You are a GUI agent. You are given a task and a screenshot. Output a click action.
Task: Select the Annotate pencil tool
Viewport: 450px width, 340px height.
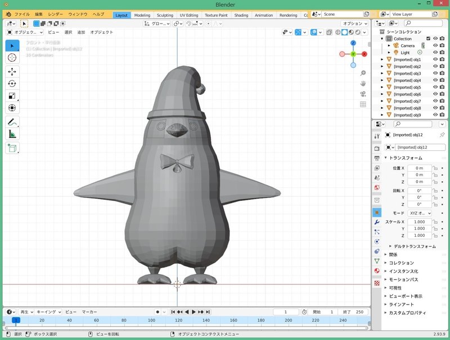[12, 122]
